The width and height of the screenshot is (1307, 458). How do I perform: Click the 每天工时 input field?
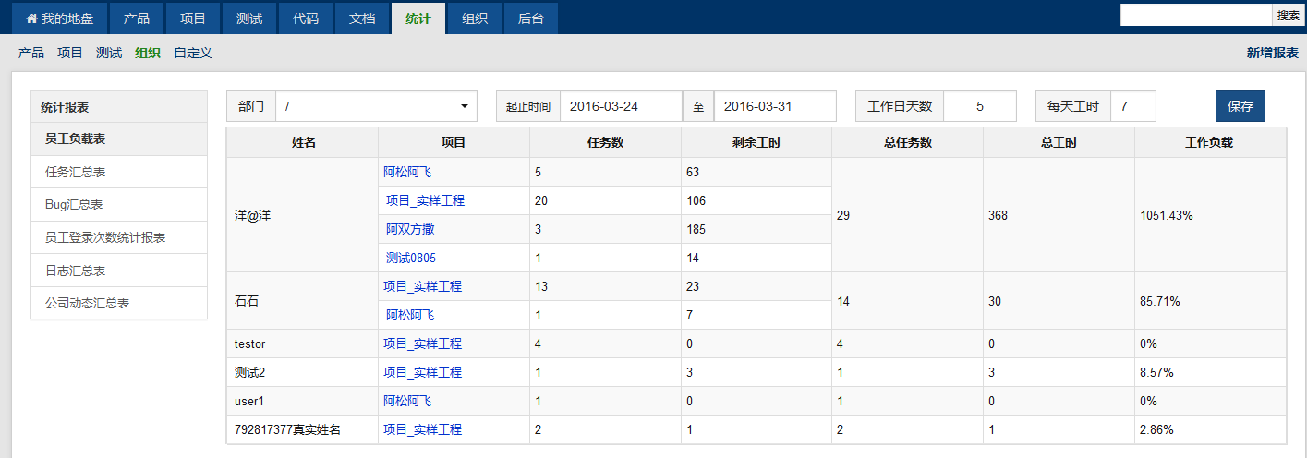click(1132, 106)
